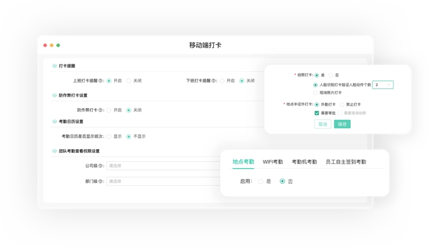
Task: Expand the face action count dropdown
Action: coord(383,84)
